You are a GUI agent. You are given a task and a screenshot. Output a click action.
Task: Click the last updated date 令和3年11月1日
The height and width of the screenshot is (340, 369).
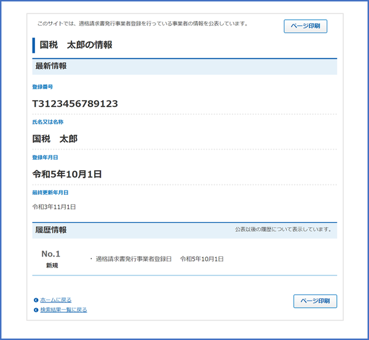pos(54,207)
